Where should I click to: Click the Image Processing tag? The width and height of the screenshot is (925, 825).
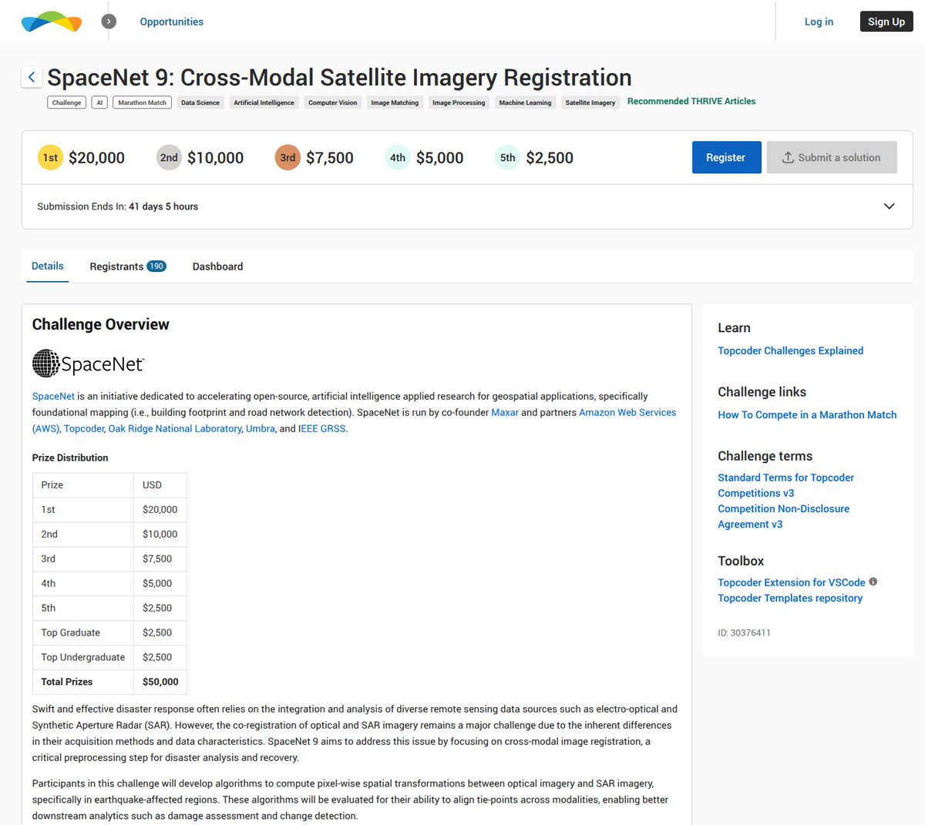[x=459, y=102]
